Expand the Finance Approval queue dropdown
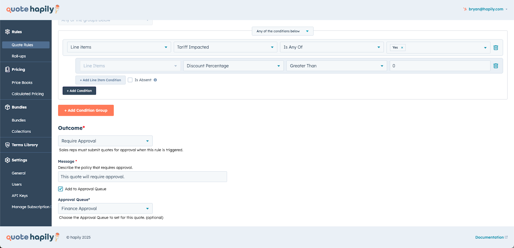 coord(105,209)
